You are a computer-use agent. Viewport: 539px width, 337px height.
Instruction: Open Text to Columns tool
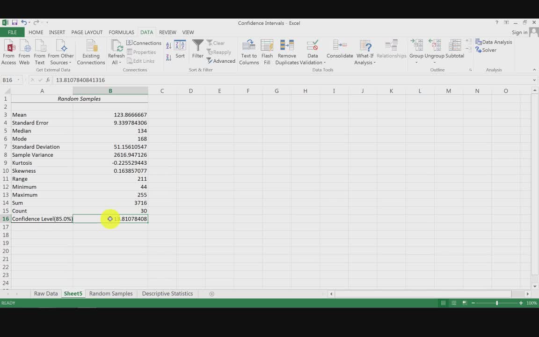[x=249, y=52]
